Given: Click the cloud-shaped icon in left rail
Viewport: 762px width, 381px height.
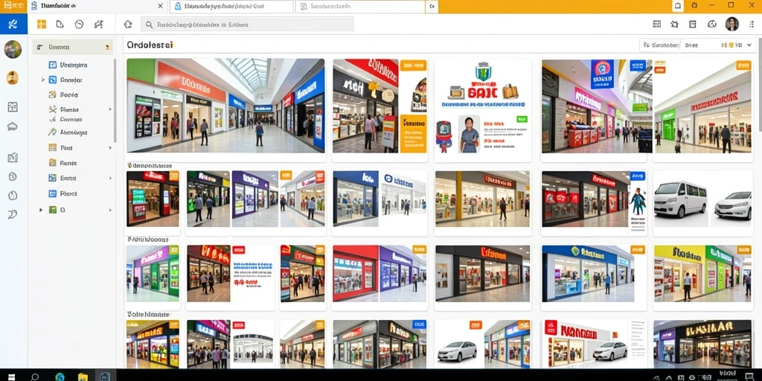Looking at the screenshot, I should [x=13, y=127].
